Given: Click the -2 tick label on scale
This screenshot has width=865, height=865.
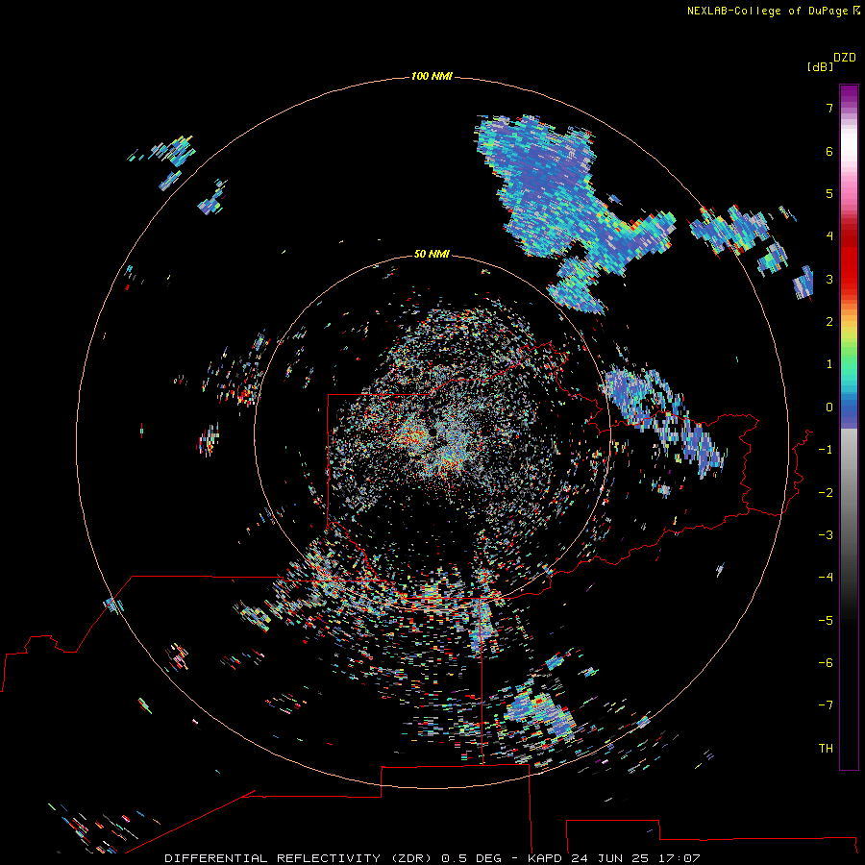Looking at the screenshot, I should pyautogui.click(x=826, y=493).
